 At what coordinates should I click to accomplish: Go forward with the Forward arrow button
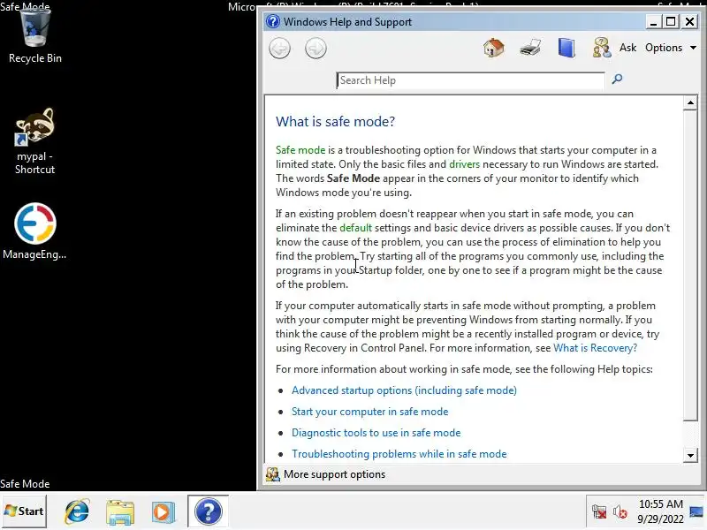coord(315,49)
